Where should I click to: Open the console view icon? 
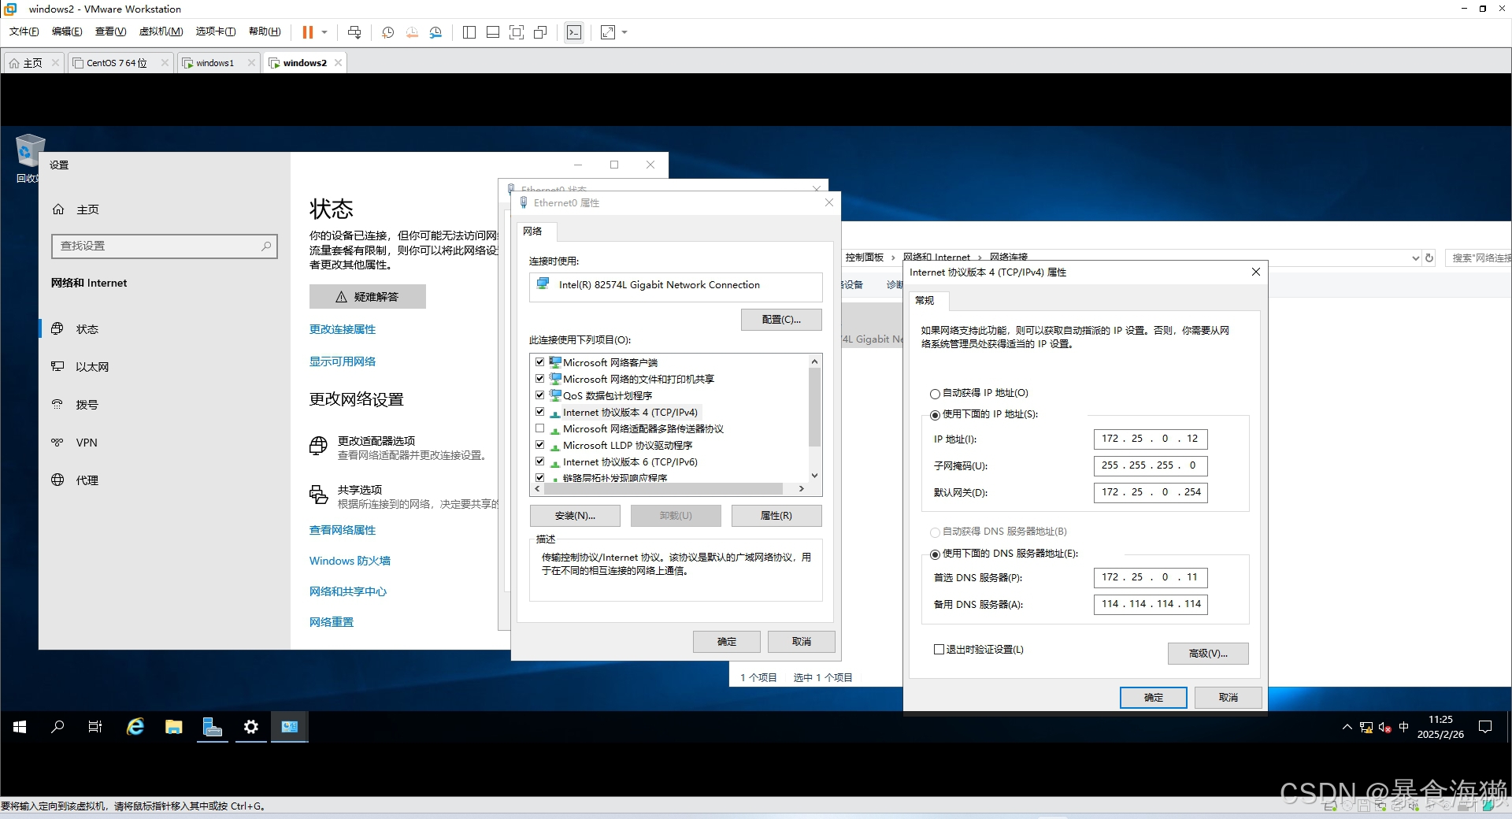tap(574, 32)
